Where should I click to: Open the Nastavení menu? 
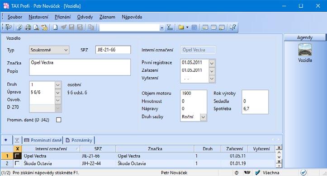(x=38, y=17)
